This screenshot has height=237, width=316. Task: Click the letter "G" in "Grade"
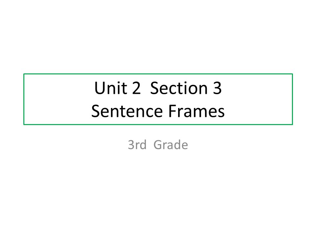(x=158, y=145)
